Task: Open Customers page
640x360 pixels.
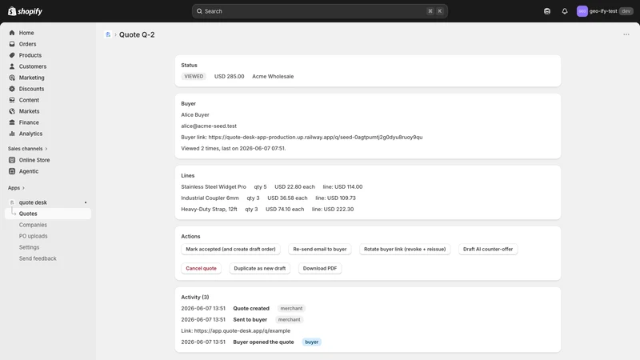Action: pyautogui.click(x=32, y=66)
